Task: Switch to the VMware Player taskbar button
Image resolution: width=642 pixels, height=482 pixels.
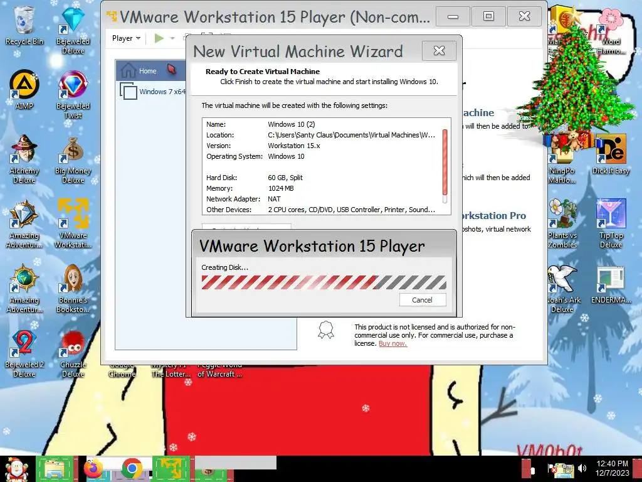Action: (x=171, y=469)
